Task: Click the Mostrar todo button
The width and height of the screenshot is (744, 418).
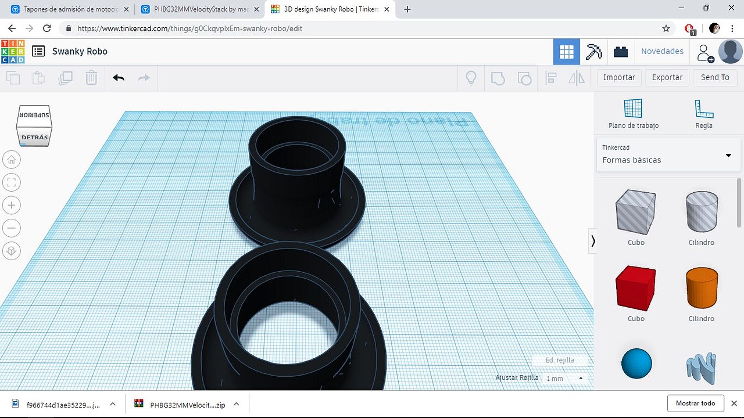Action: click(695, 403)
